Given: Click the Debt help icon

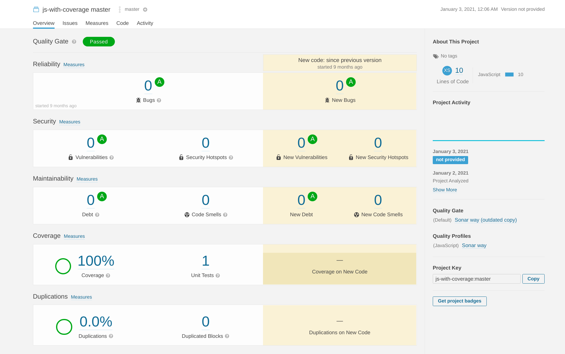Looking at the screenshot, I should pyautogui.click(x=97, y=215).
